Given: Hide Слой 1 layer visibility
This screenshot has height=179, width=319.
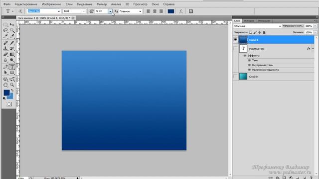Looking at the screenshot, I should click(x=235, y=40).
